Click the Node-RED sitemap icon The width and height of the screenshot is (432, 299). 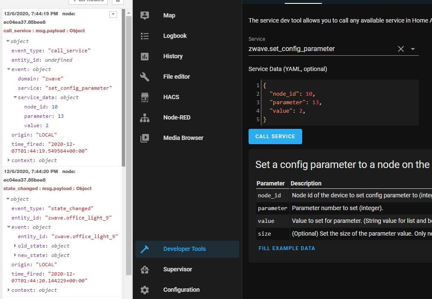145,117
